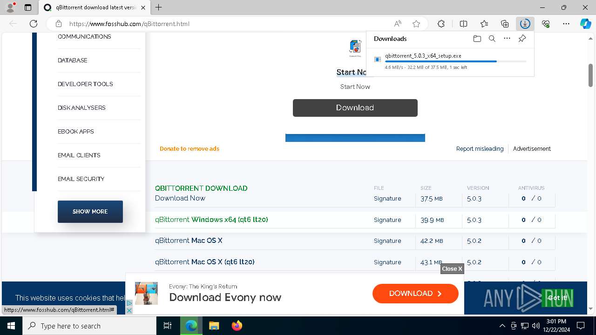The width and height of the screenshot is (596, 335).
Task: Click the Refresh page icon
Action: pos(34,24)
